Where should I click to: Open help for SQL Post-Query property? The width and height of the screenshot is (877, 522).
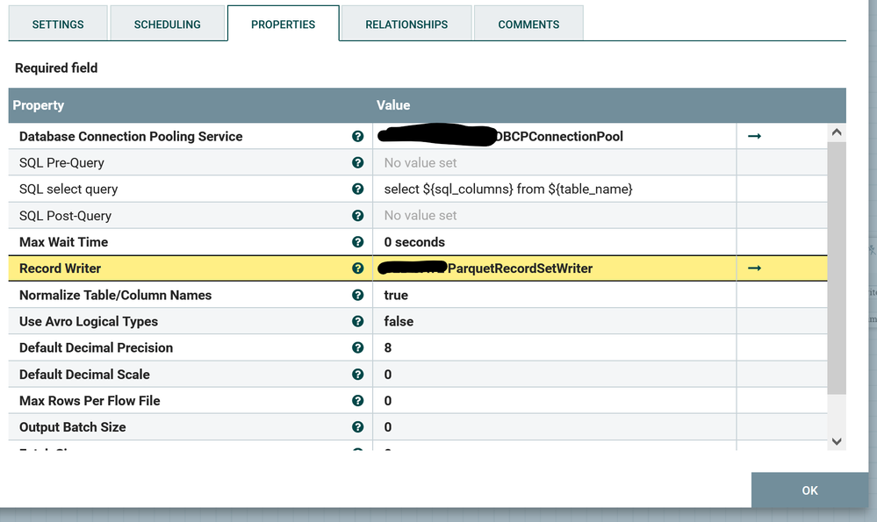point(358,216)
